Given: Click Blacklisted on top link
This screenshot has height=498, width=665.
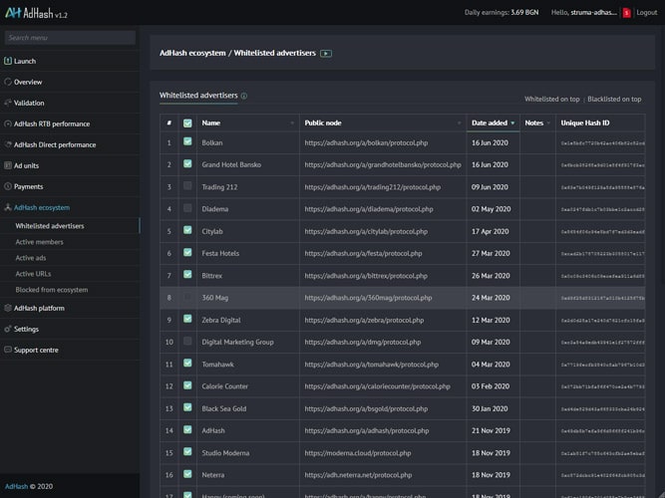Looking at the screenshot, I should point(614,100).
